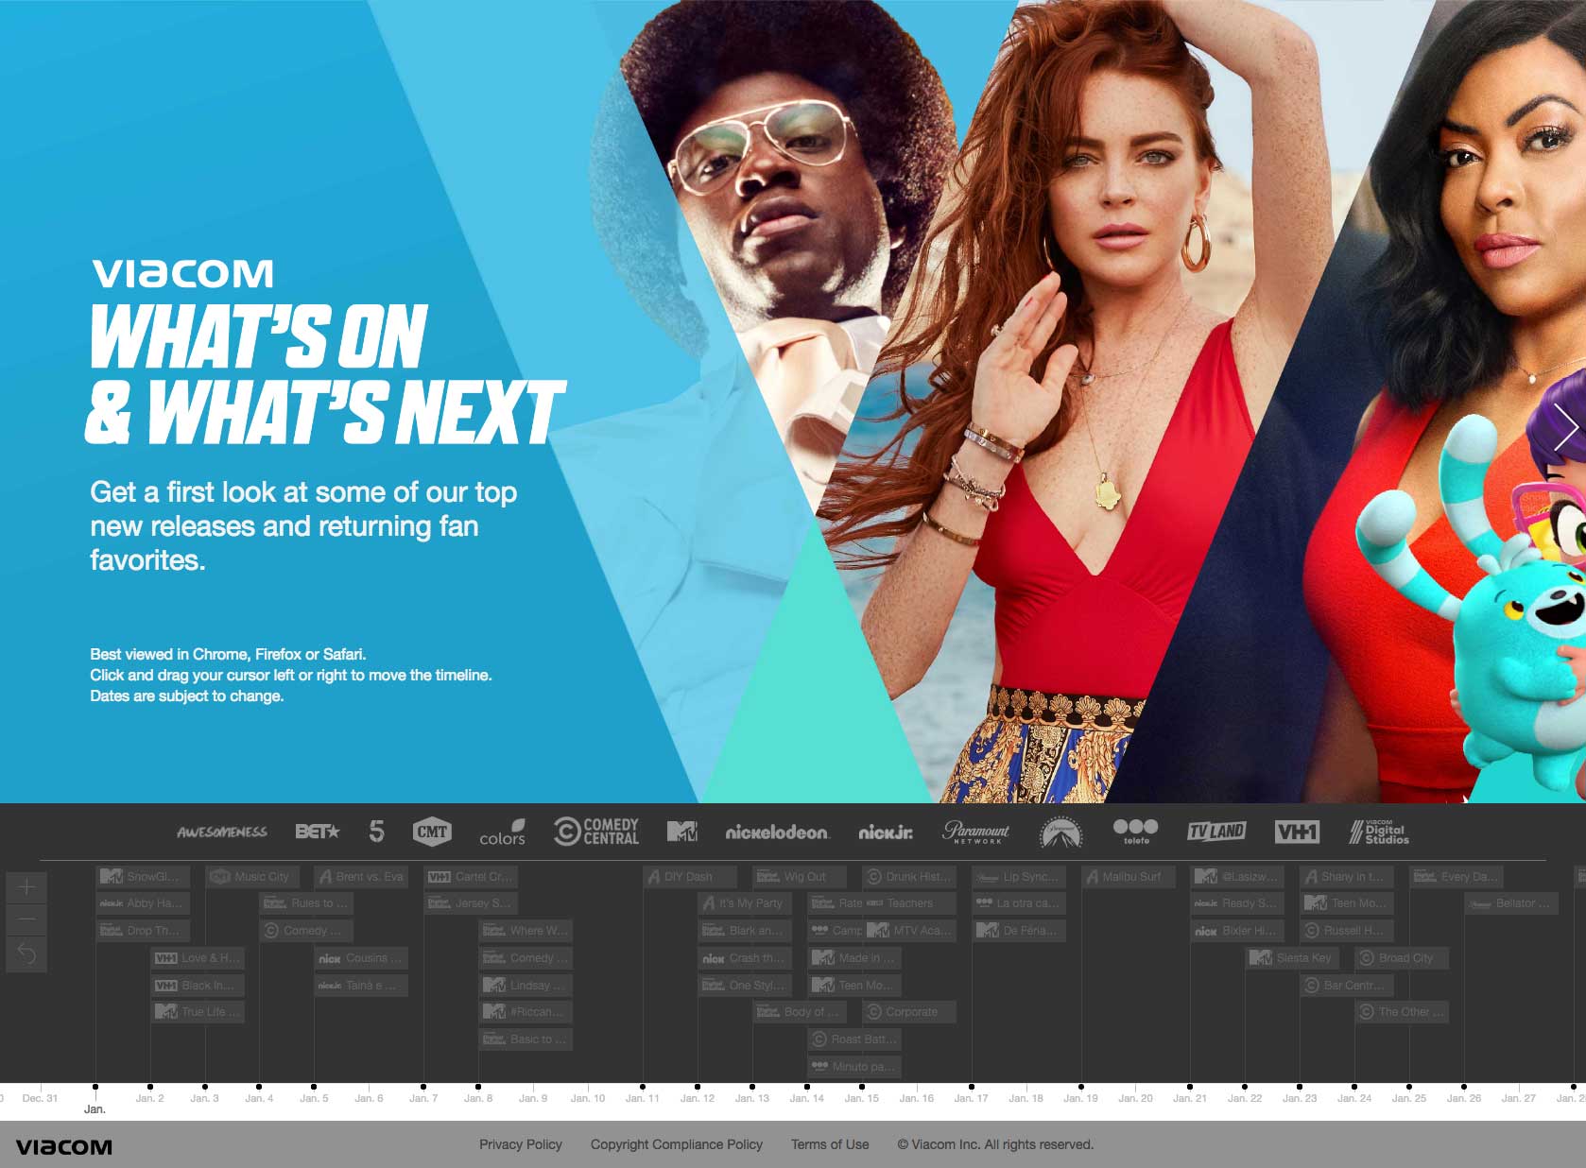Viewport: 1586px width, 1168px height.
Task: Open the Abby Ha... timeline entry
Action: pos(143,903)
